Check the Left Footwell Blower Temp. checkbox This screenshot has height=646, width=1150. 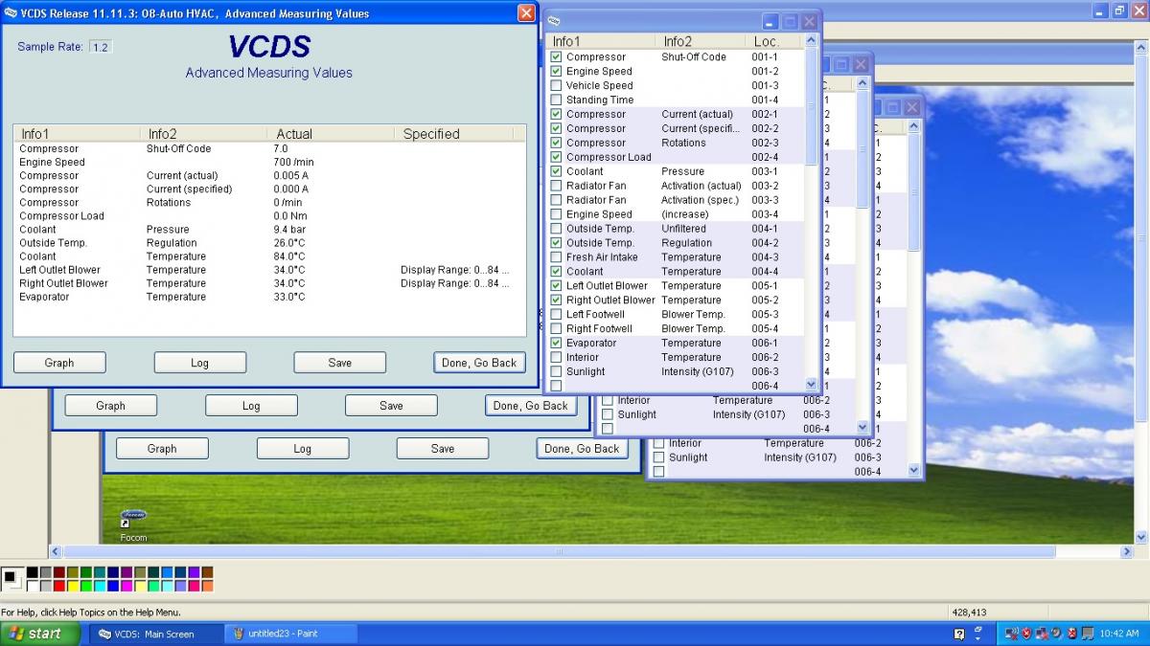click(556, 314)
